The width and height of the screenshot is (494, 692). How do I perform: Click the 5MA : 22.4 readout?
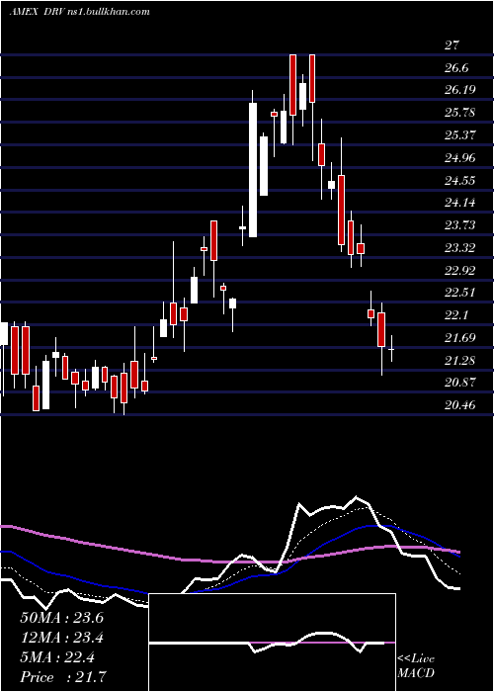coord(57,657)
